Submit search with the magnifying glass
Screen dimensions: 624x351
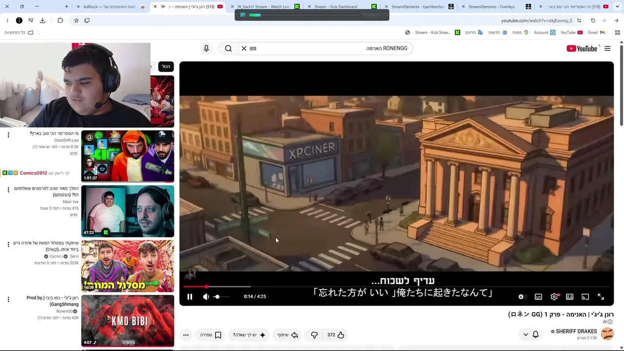229,48
